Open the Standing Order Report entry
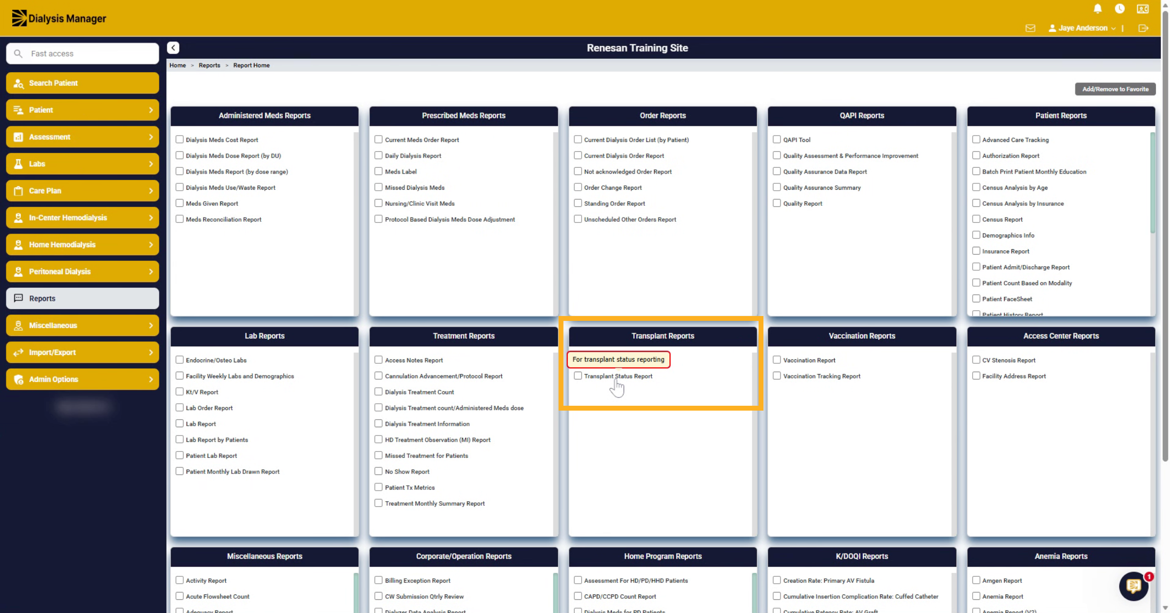The image size is (1170, 613). pyautogui.click(x=614, y=203)
